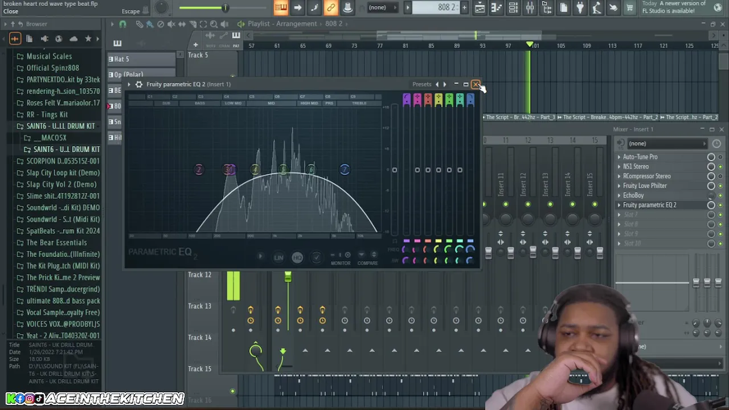
Task: Select previous preset arrow in EQ
Action: pyautogui.click(x=437, y=84)
